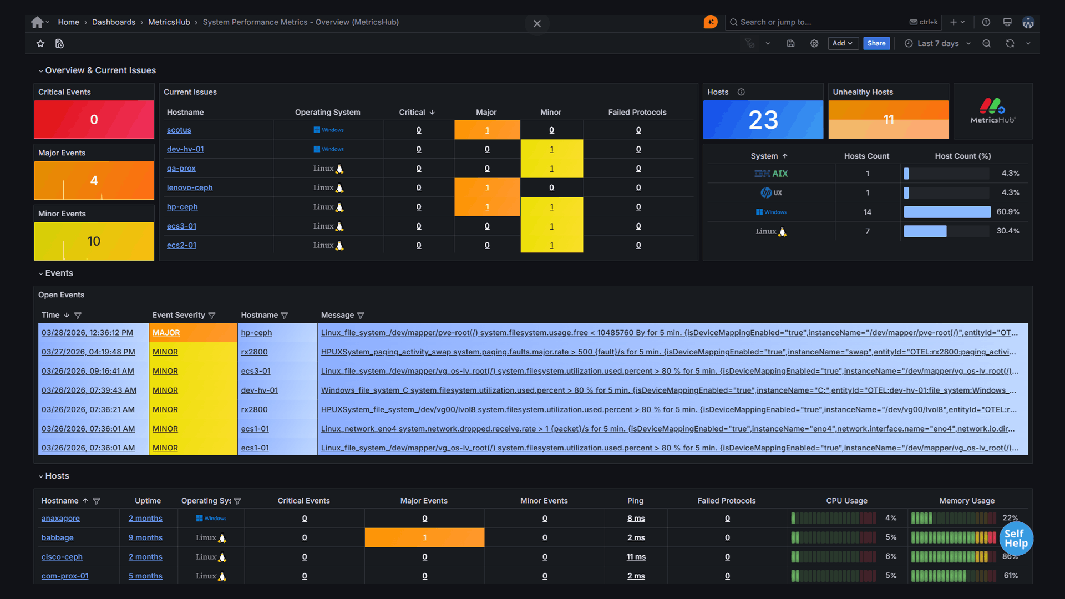Zoom out the time range

(987, 43)
